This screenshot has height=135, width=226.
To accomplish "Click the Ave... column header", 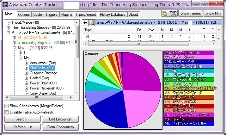I will click(153, 30).
